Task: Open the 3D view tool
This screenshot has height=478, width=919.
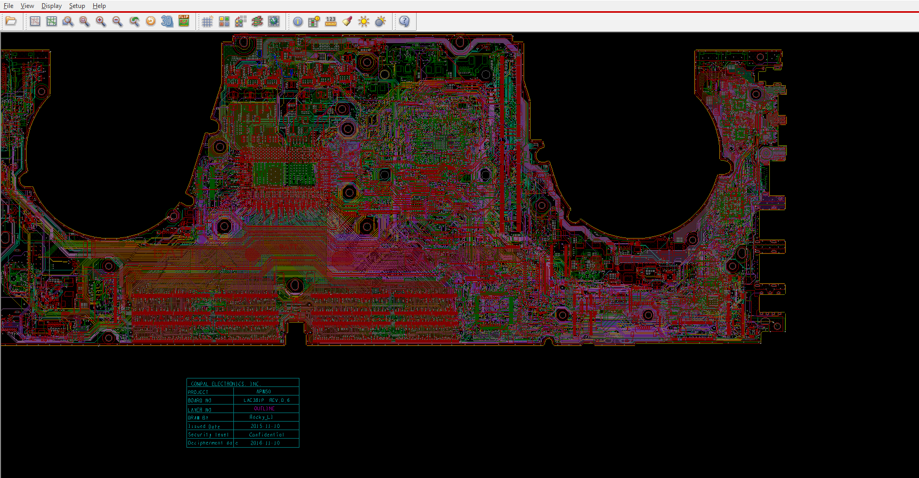Action: point(167,21)
